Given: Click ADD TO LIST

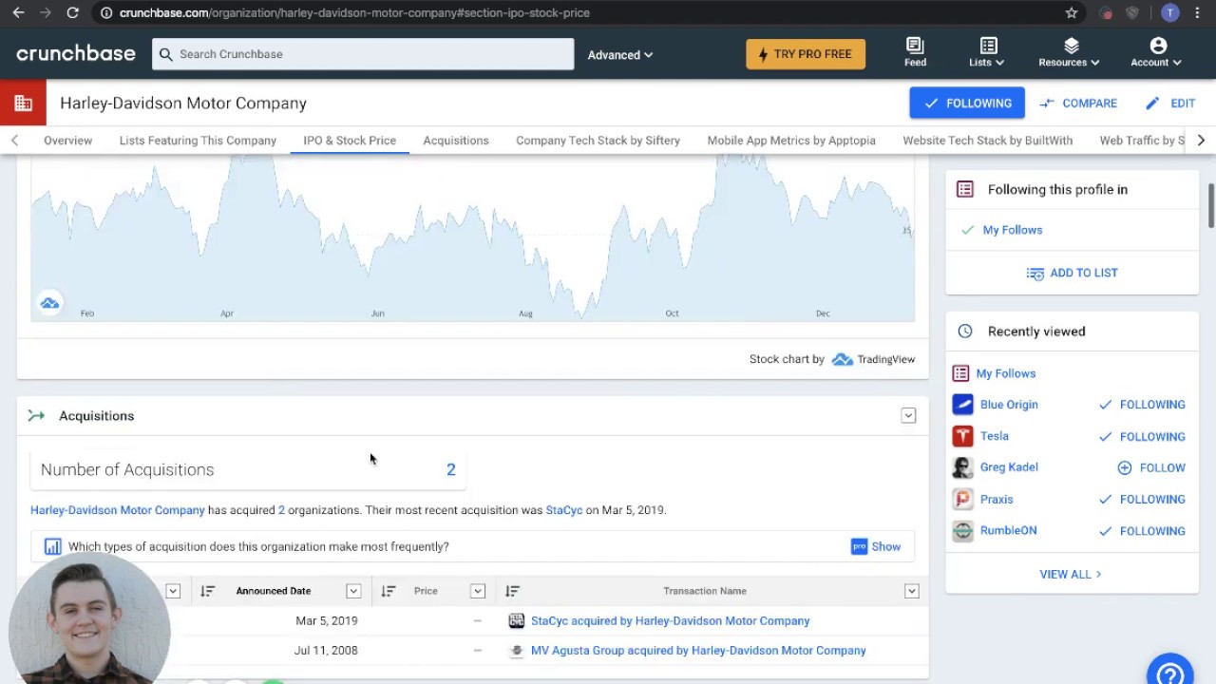Looking at the screenshot, I should tap(1072, 273).
